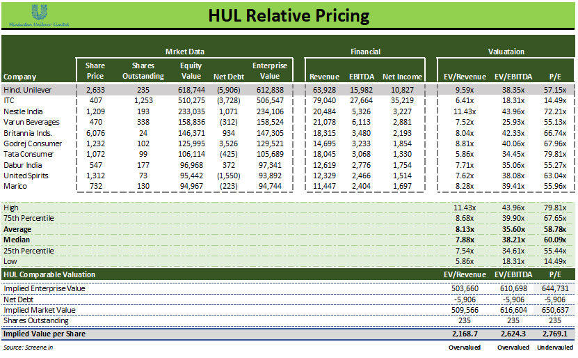Image resolution: width=578 pixels, height=358 pixels.
Task: Select the ITC company cell
Action: 9,100
